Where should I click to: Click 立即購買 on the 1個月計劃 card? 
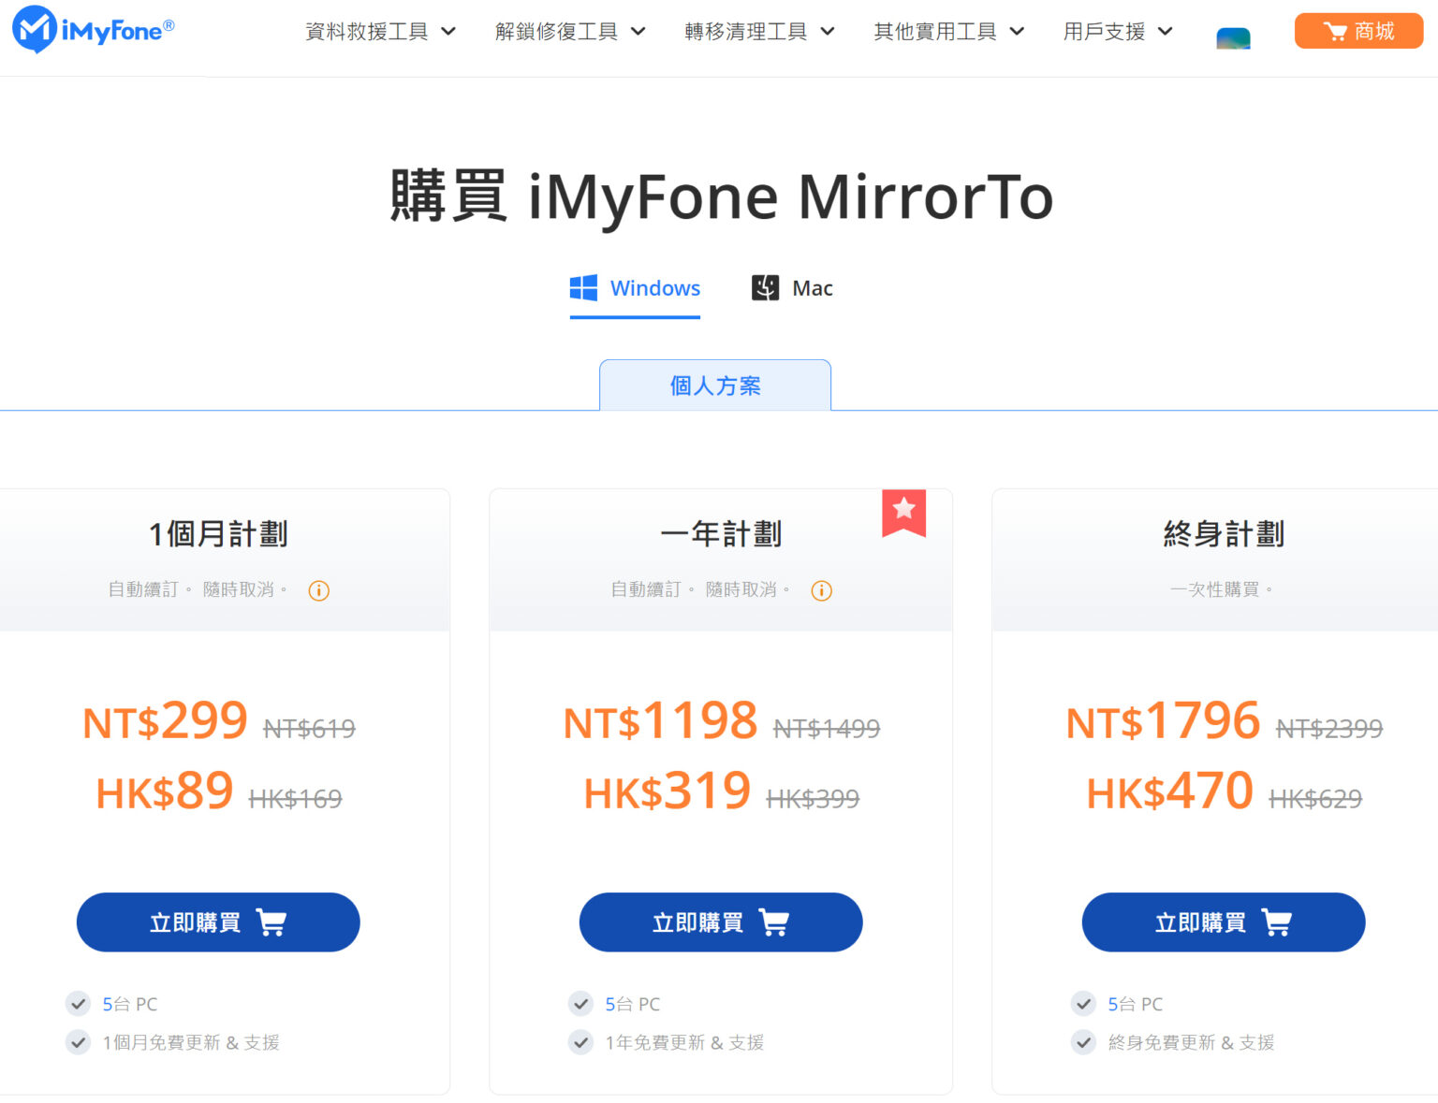217,922
